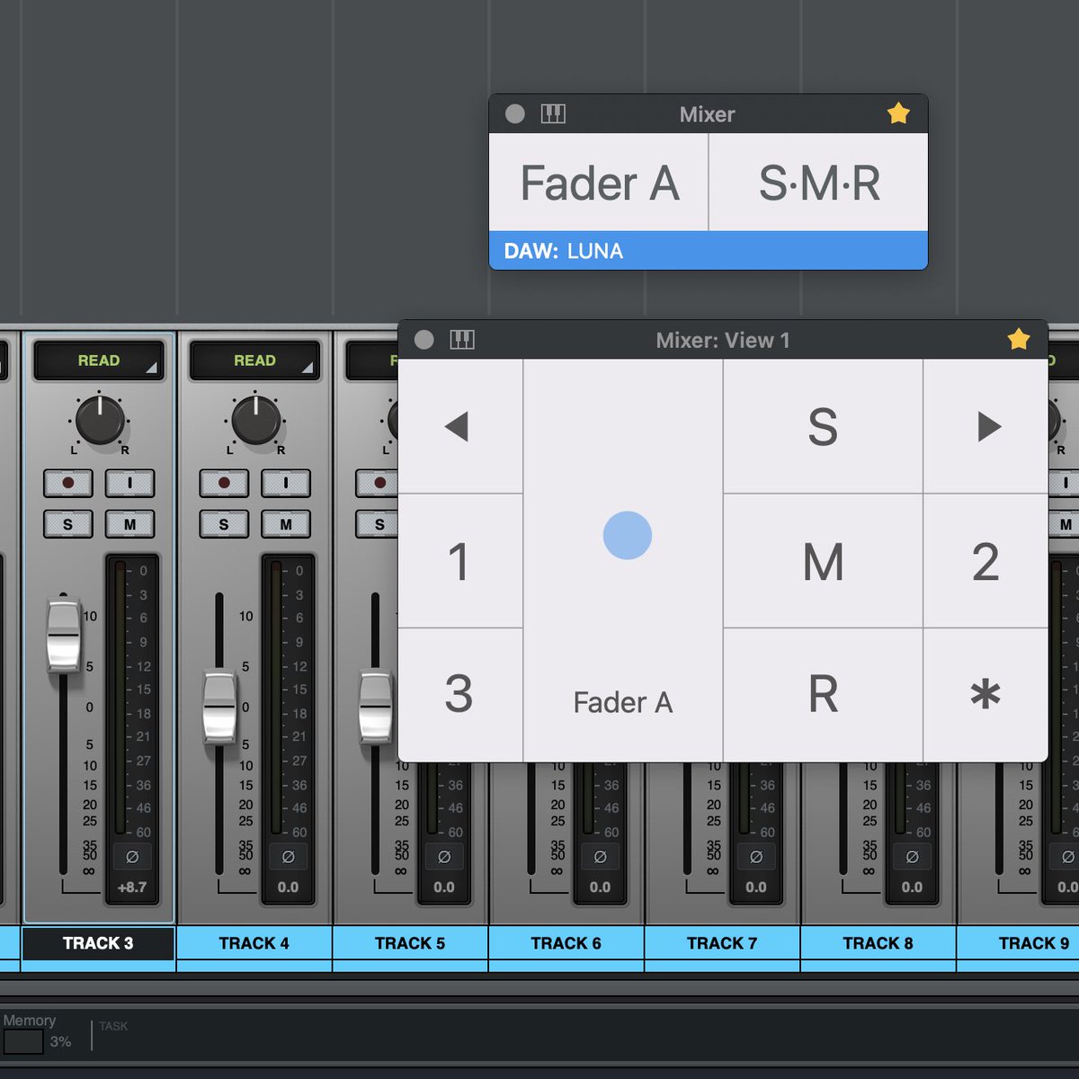Solo Track 3 in LUNA mixer
Image resolution: width=1079 pixels, height=1079 pixels.
point(68,524)
